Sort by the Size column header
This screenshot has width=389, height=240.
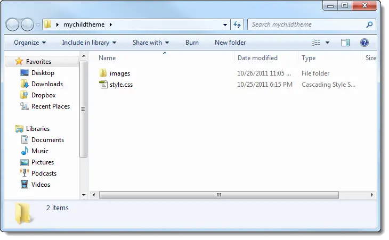pos(370,58)
